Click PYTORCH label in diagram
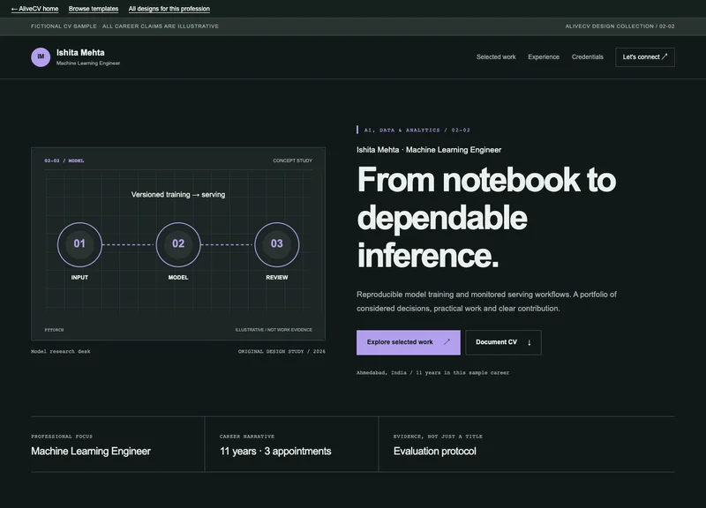The height and width of the screenshot is (508, 706). 54,330
